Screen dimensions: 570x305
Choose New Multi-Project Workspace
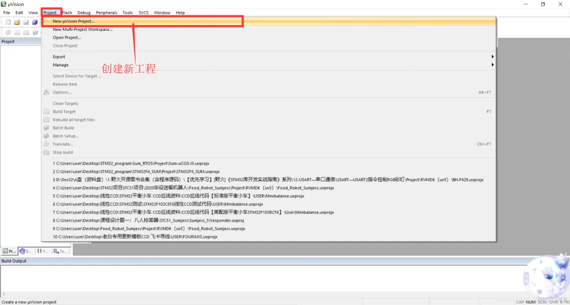(x=269, y=29)
